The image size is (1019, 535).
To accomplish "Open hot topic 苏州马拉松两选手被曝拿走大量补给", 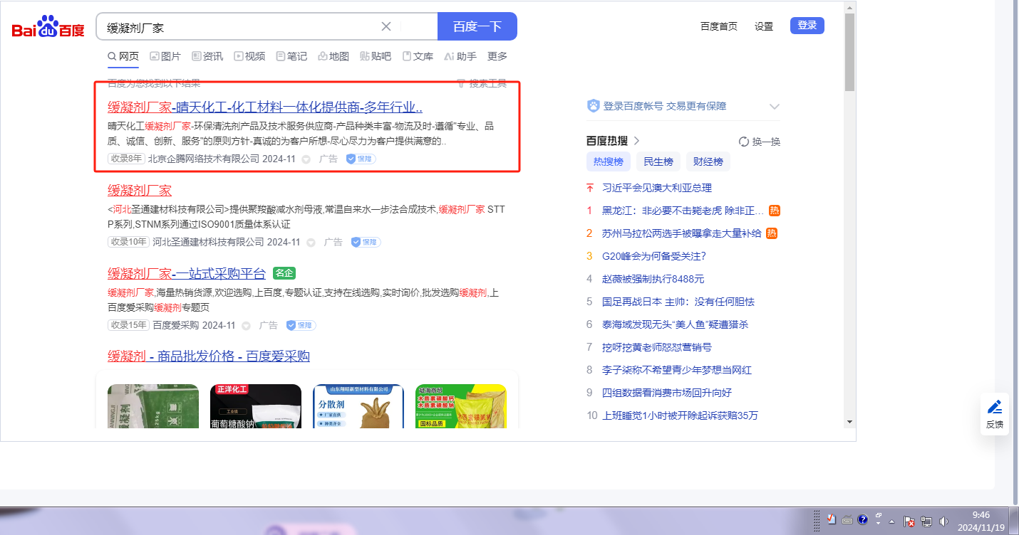I will tap(681, 233).
